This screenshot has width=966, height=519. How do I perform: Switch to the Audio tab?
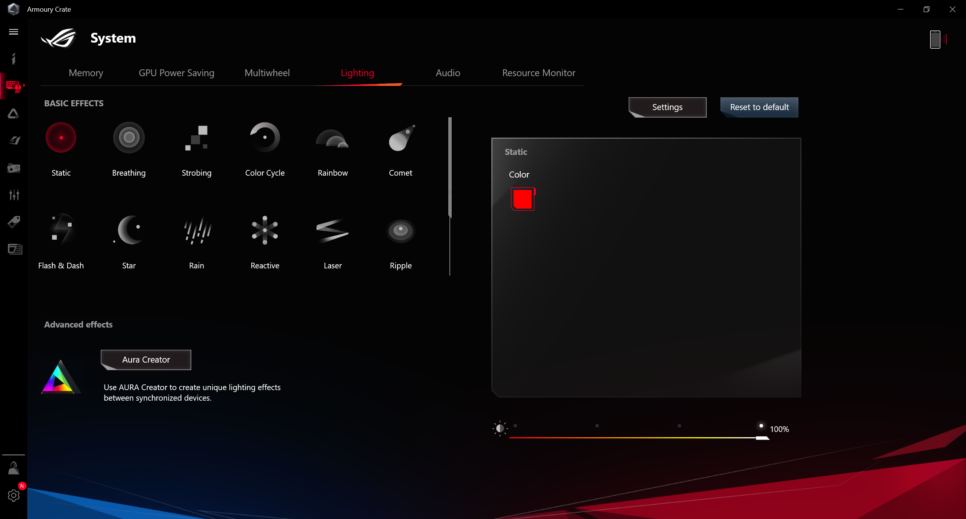(448, 73)
